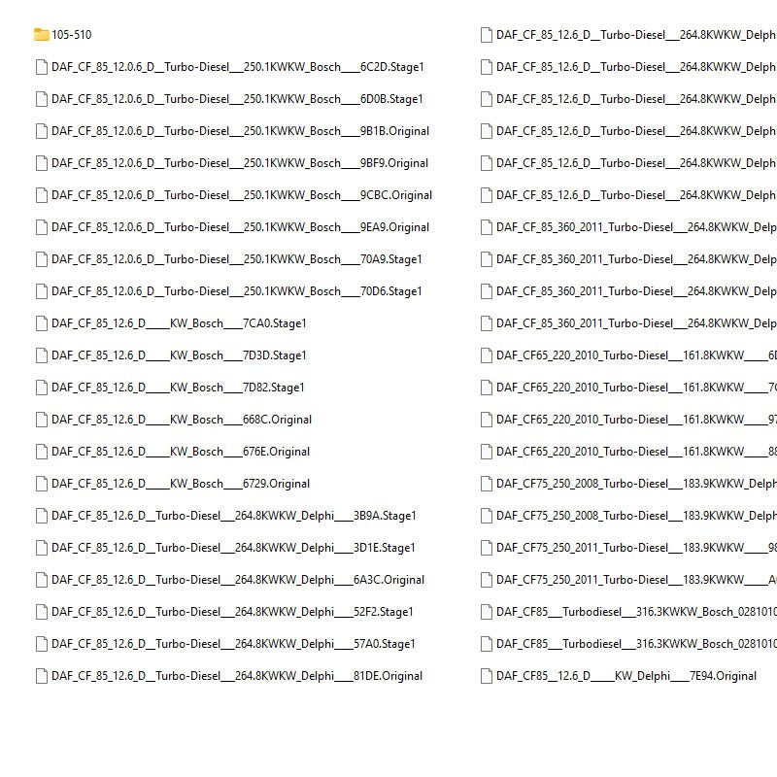Select the Delphi 3D1E.Stage1 file name
The width and height of the screenshot is (777, 777).
pyautogui.click(x=233, y=548)
